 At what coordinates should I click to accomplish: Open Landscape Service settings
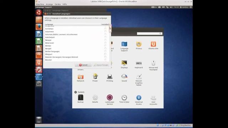(110, 100)
